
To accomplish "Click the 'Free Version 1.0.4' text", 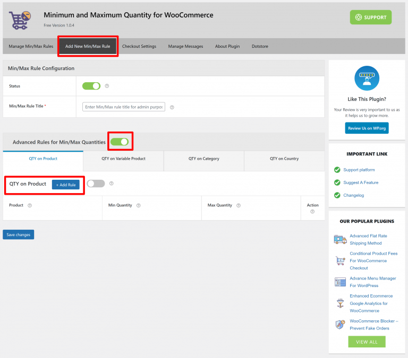I will coord(59,25).
